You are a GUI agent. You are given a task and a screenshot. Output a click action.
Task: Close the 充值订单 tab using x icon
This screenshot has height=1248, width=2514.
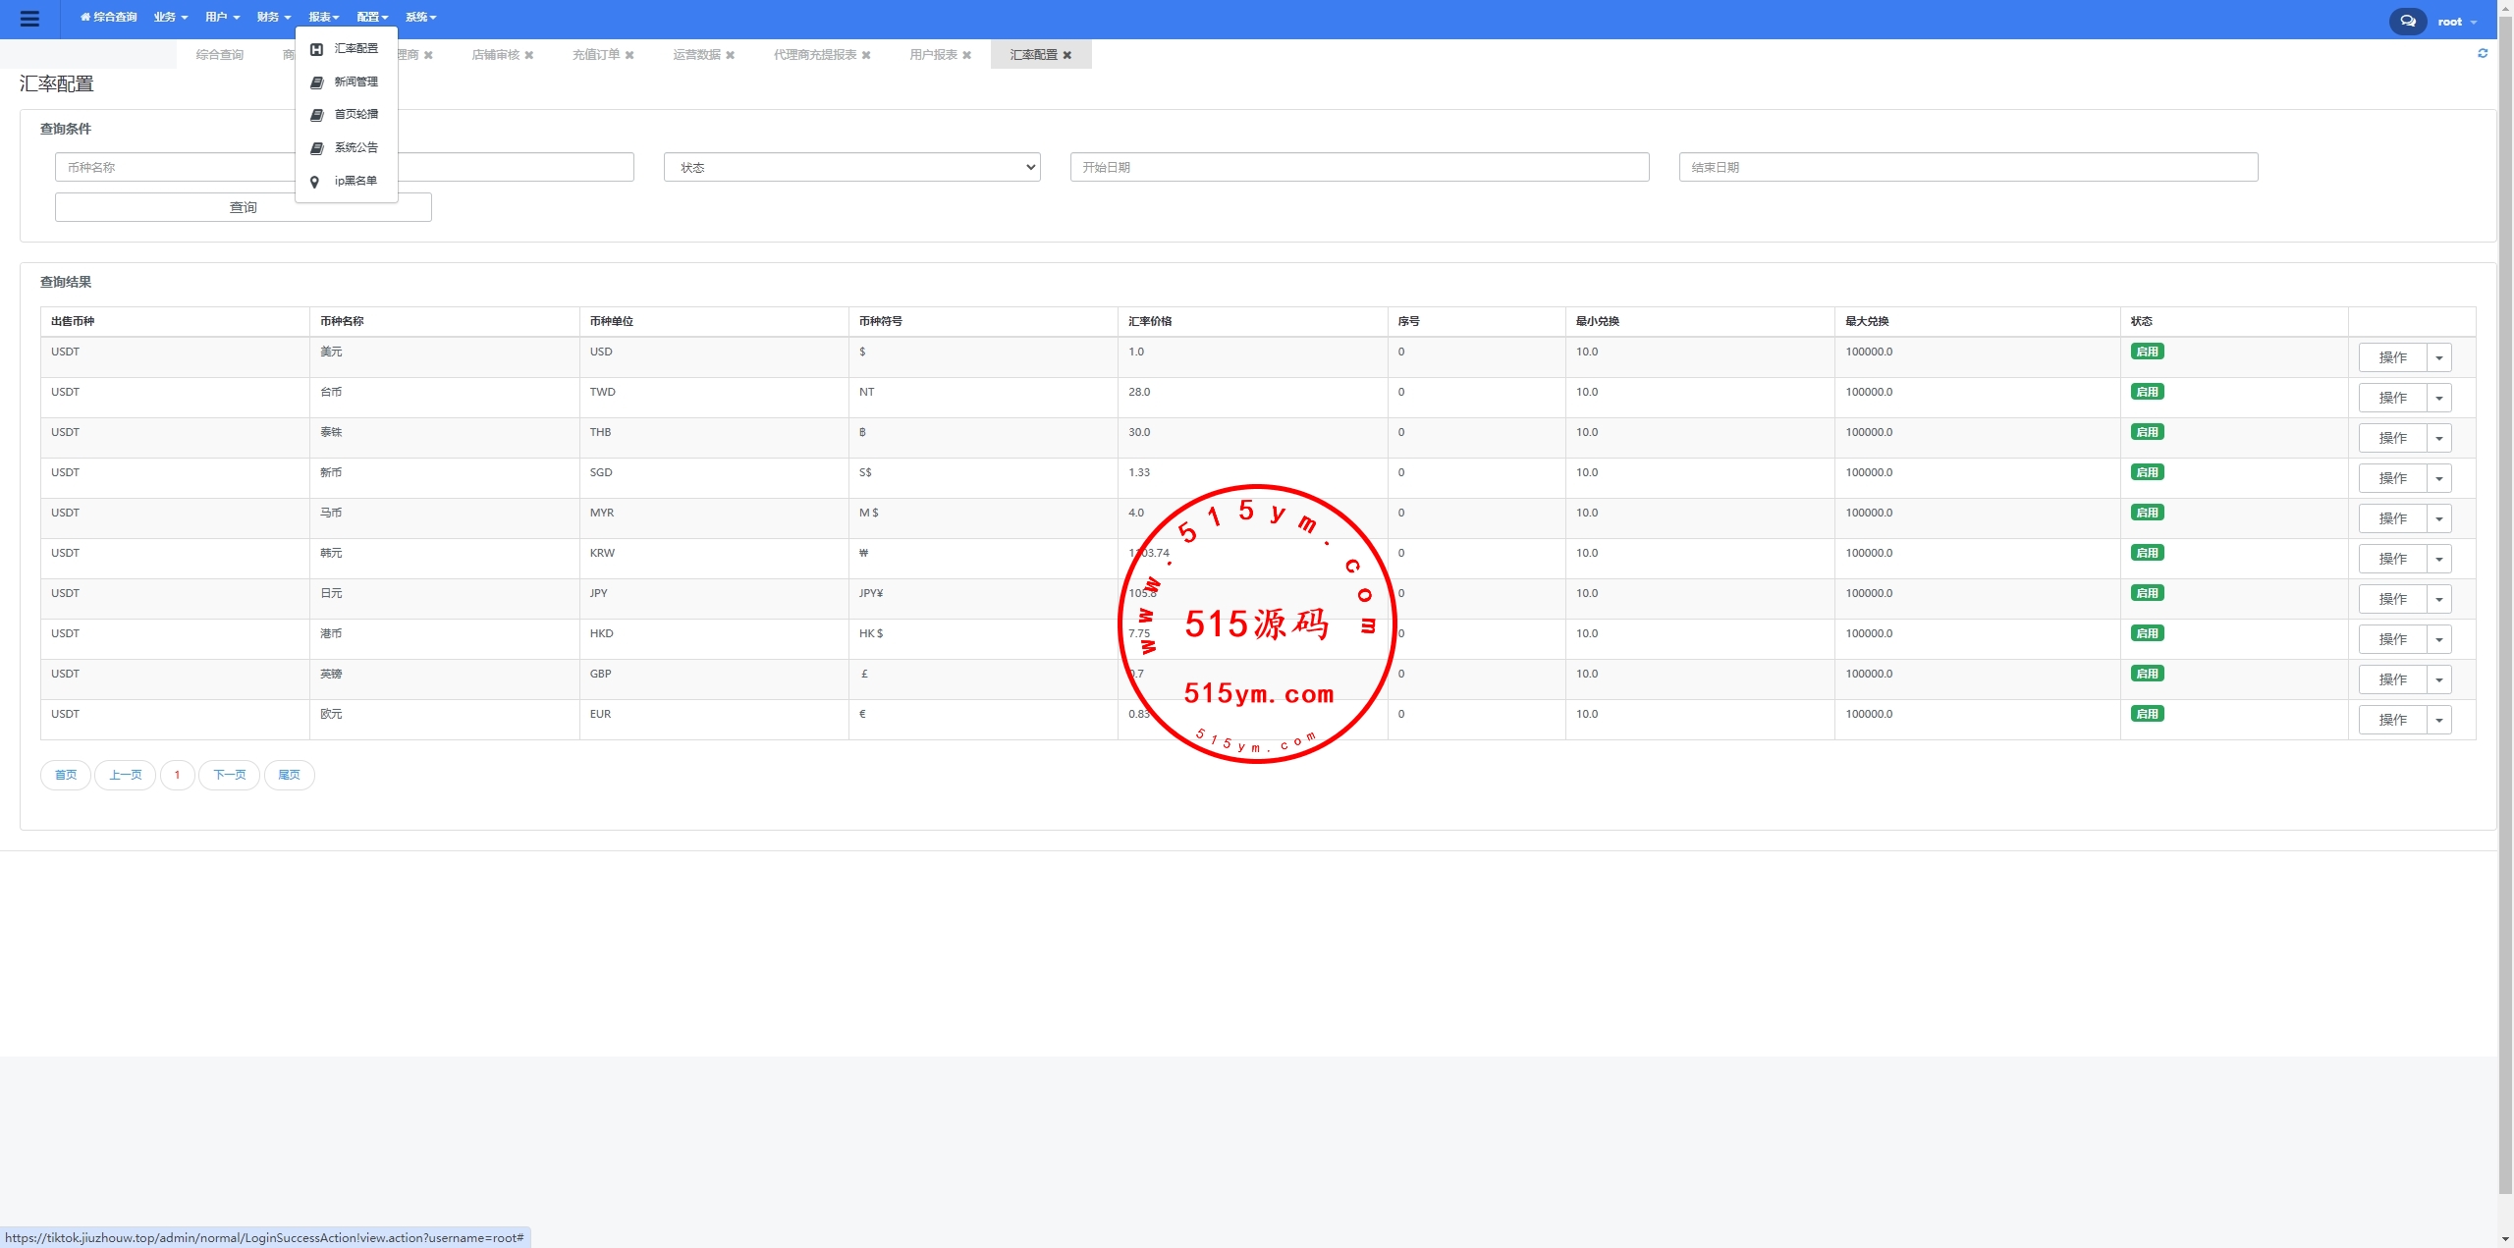629,55
